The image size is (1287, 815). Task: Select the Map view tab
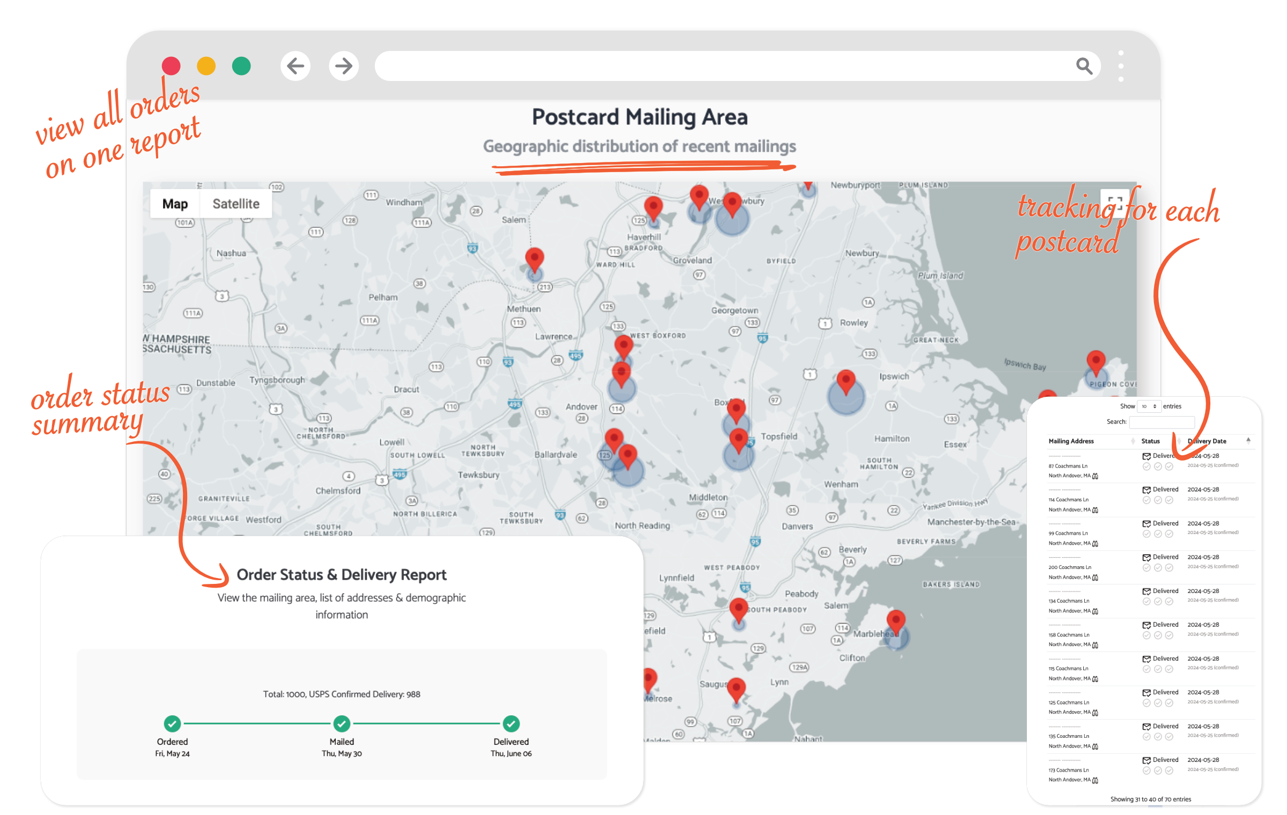tap(175, 204)
